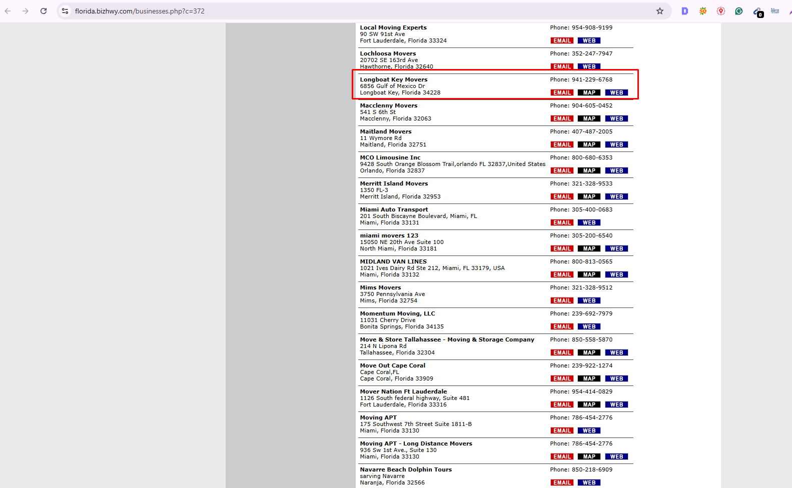Email Moving APT - Long Distance Movers

coord(562,457)
